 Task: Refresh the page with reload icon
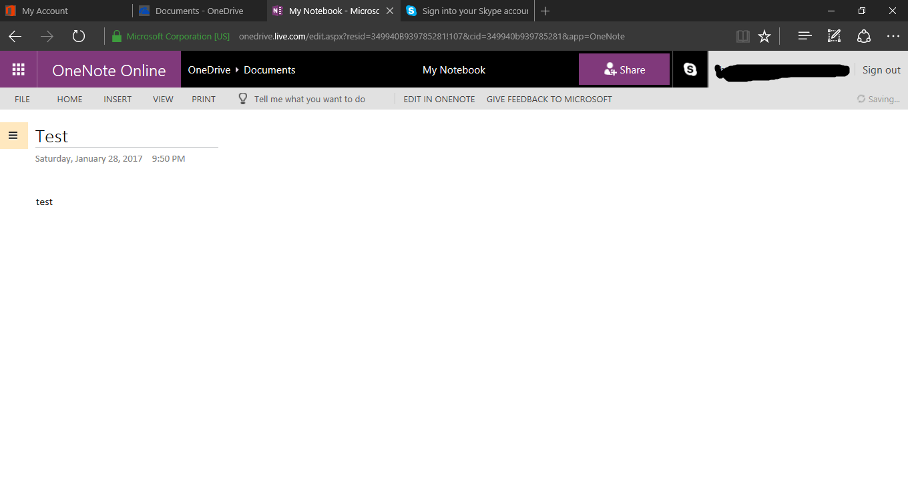tap(79, 36)
